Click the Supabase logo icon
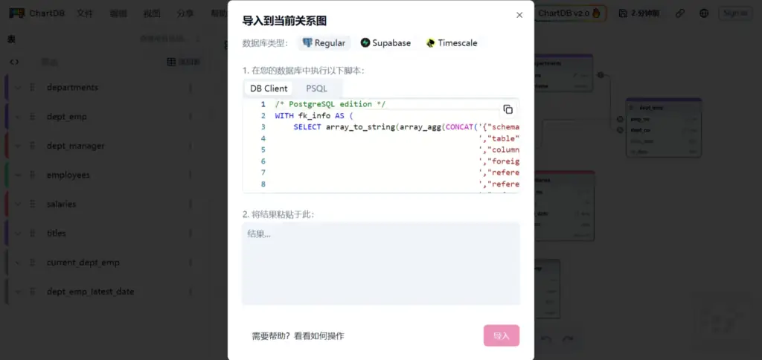This screenshot has width=762, height=360. [365, 42]
